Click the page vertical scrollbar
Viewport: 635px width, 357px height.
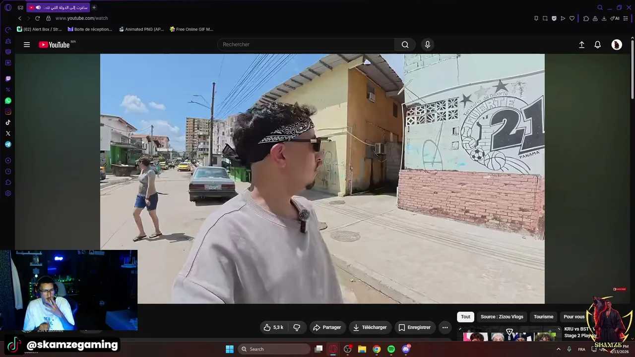(632, 69)
